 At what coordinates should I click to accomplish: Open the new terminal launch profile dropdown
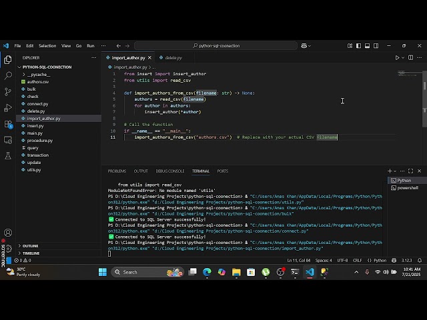pos(395,171)
